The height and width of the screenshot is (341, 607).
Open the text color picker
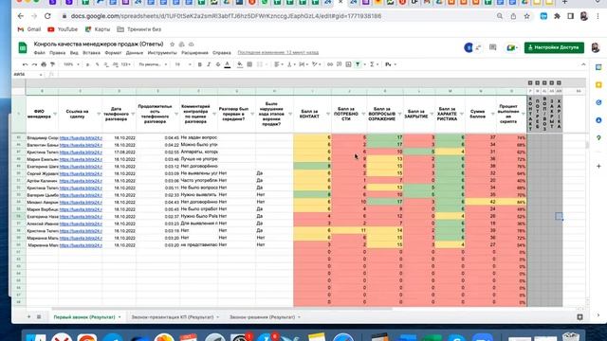click(228, 64)
